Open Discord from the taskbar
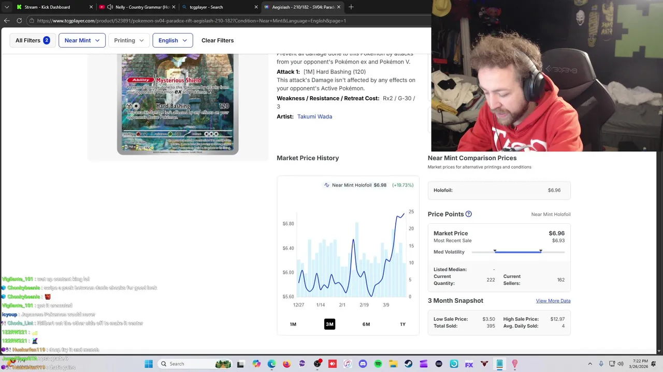The image size is (663, 372). tap(363, 364)
